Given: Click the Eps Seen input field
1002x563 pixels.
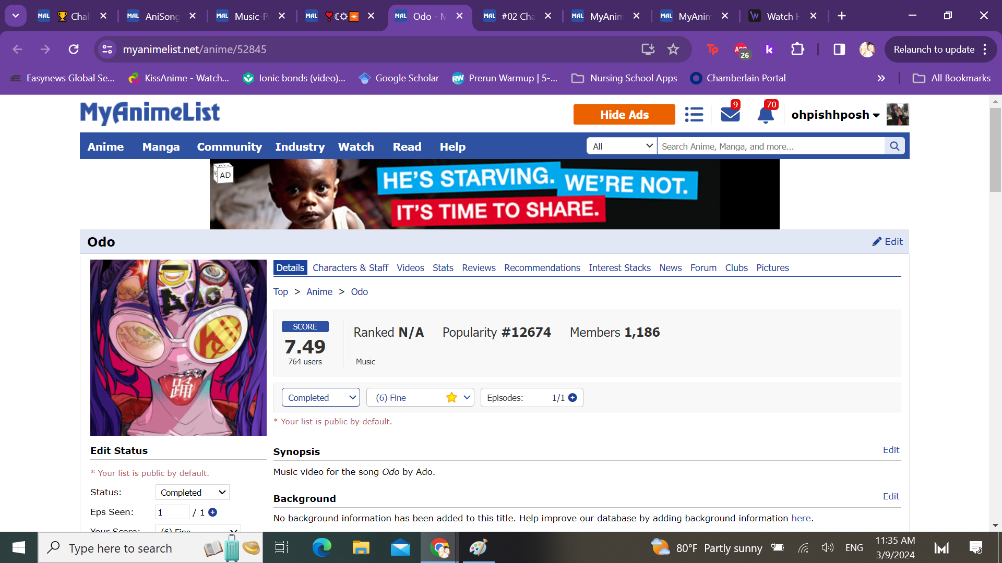Looking at the screenshot, I should coord(172,512).
